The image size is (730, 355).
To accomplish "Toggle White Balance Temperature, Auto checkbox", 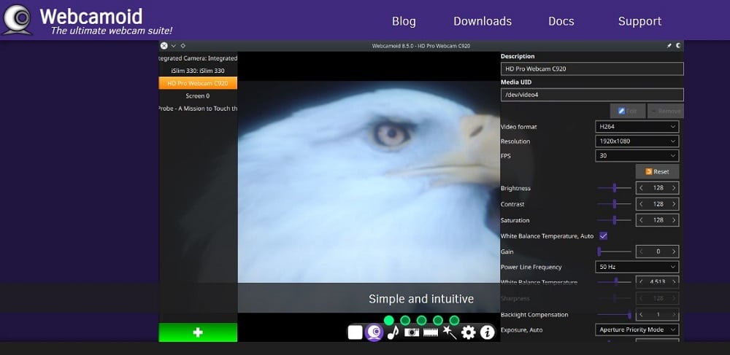I will click(604, 235).
